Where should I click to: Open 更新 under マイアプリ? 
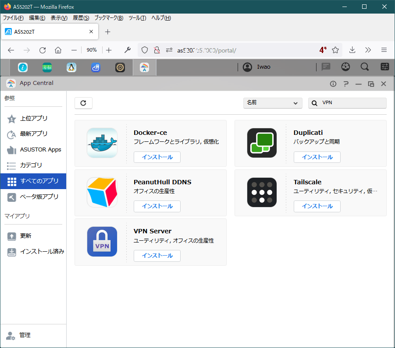[33, 236]
